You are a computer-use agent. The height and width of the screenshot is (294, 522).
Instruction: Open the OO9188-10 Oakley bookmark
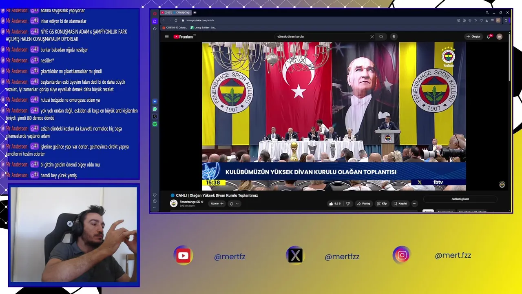(x=175, y=28)
